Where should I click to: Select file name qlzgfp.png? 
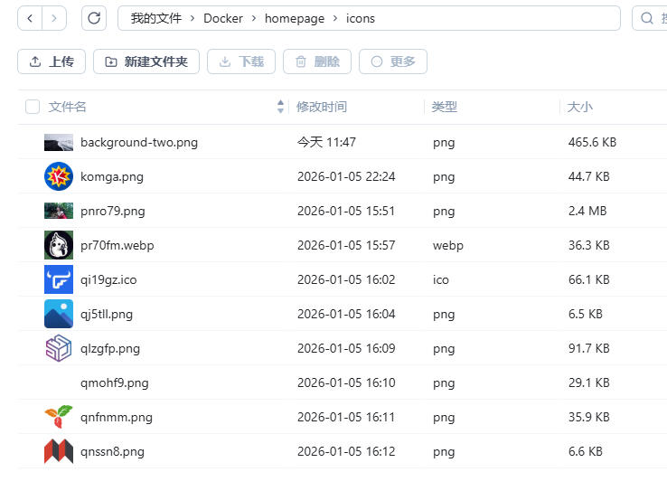110,349
